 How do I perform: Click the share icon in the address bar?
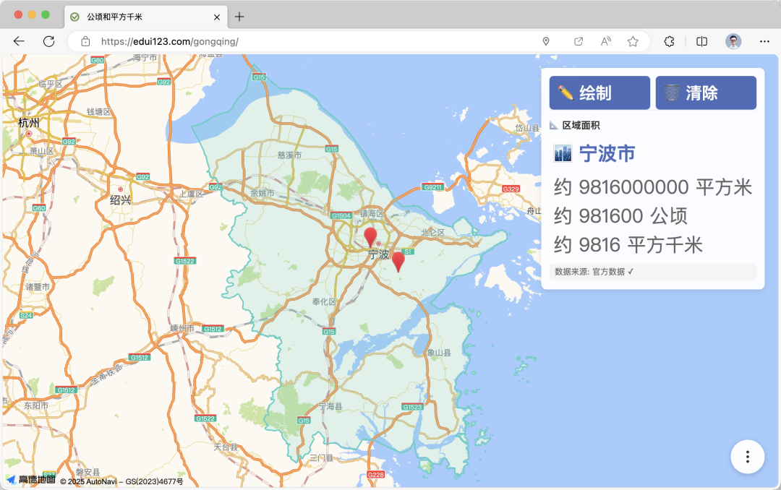(578, 41)
